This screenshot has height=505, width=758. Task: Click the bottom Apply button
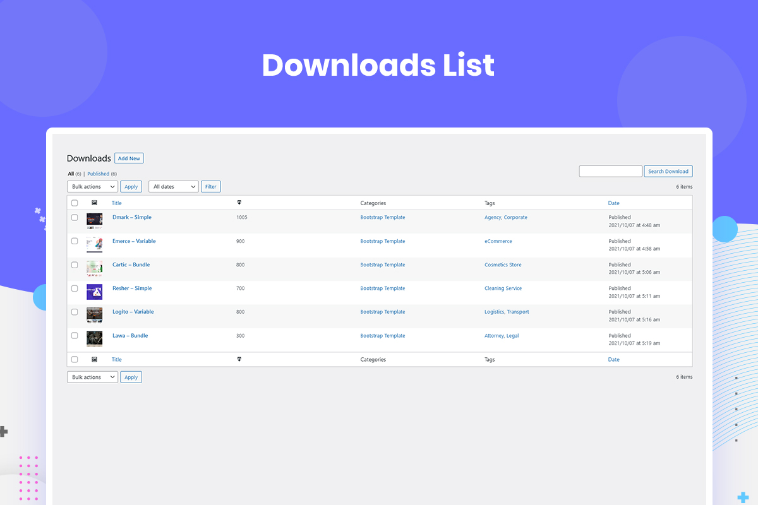point(131,377)
